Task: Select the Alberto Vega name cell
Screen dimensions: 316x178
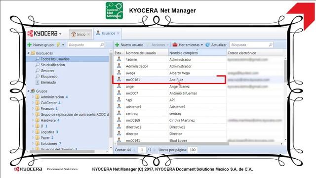Action: click(x=179, y=73)
